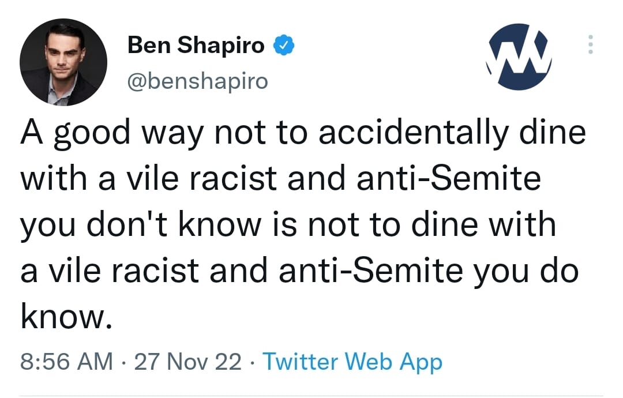This screenshot has width=623, height=398.
Task: Visit the @benshapiro handle link
Action: click(197, 81)
